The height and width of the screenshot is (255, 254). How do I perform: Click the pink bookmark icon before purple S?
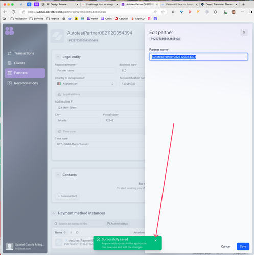pos(149,19)
